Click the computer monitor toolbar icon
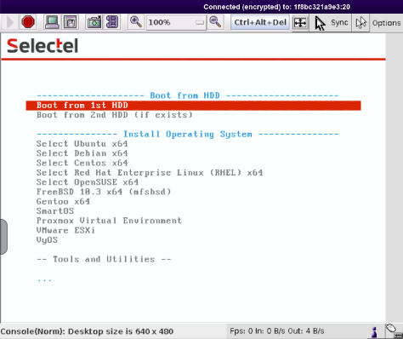 point(52,22)
